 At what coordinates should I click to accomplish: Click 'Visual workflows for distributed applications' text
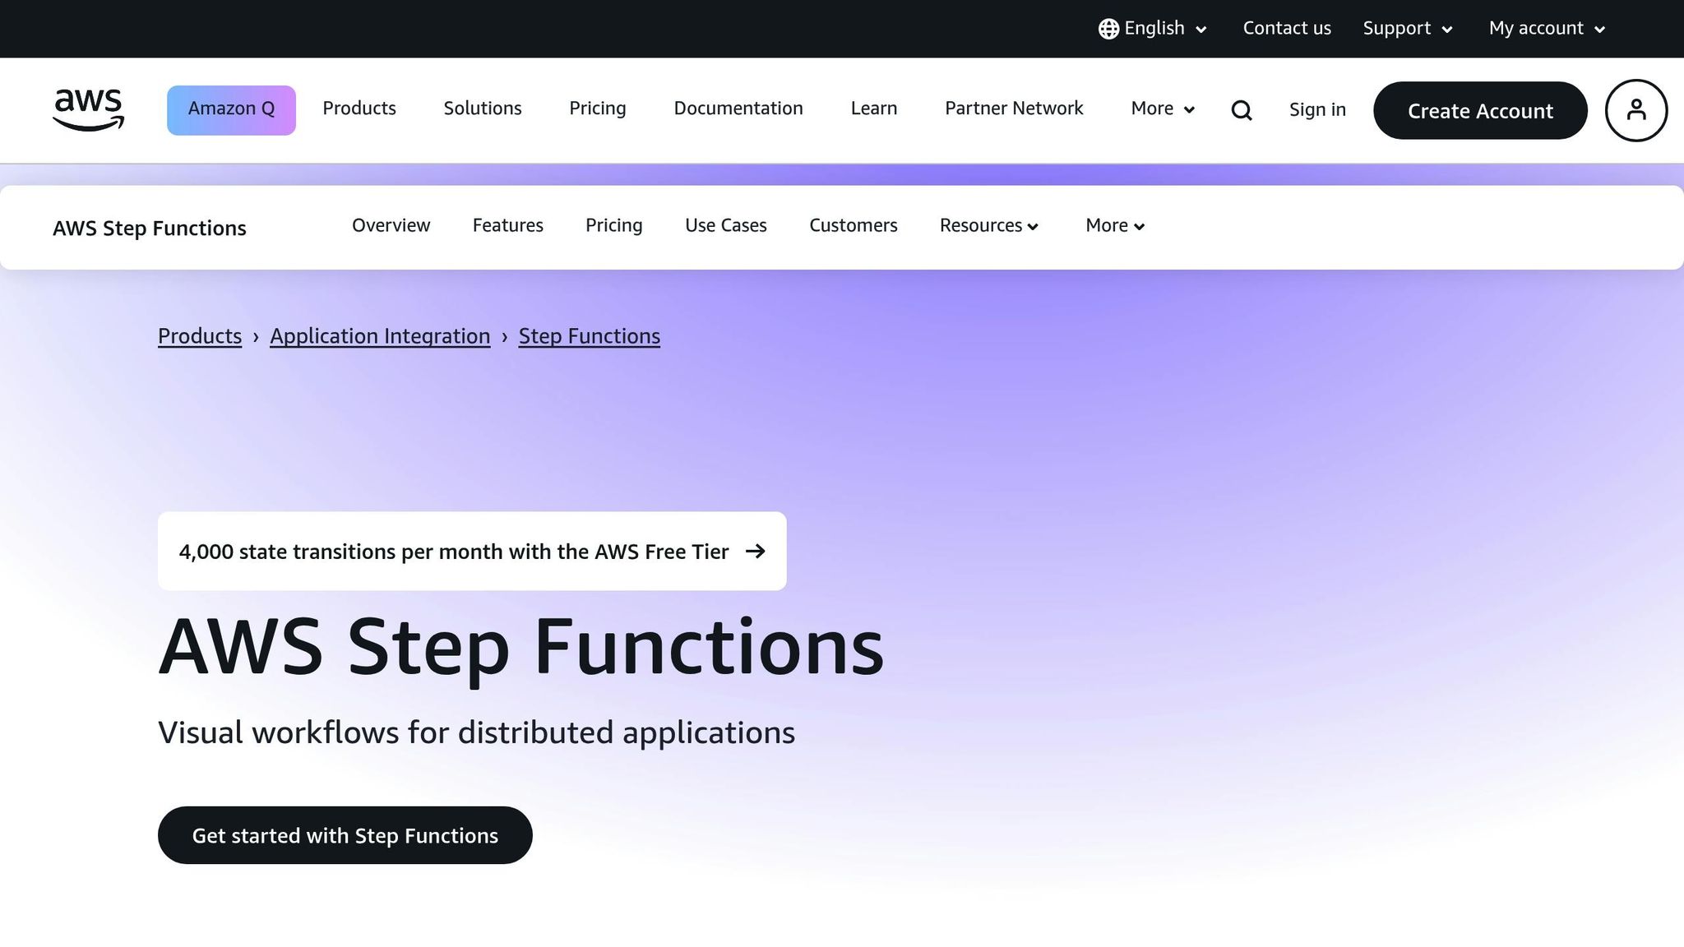click(477, 732)
